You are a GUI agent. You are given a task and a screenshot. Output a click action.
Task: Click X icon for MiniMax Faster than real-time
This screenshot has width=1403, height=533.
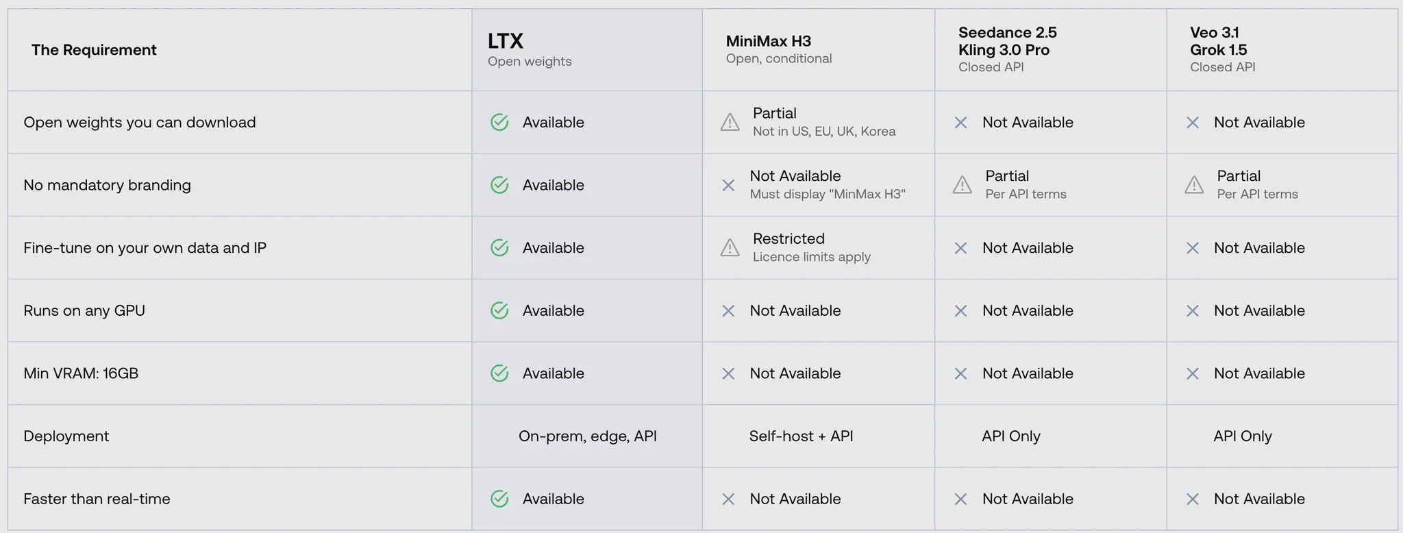pos(728,499)
